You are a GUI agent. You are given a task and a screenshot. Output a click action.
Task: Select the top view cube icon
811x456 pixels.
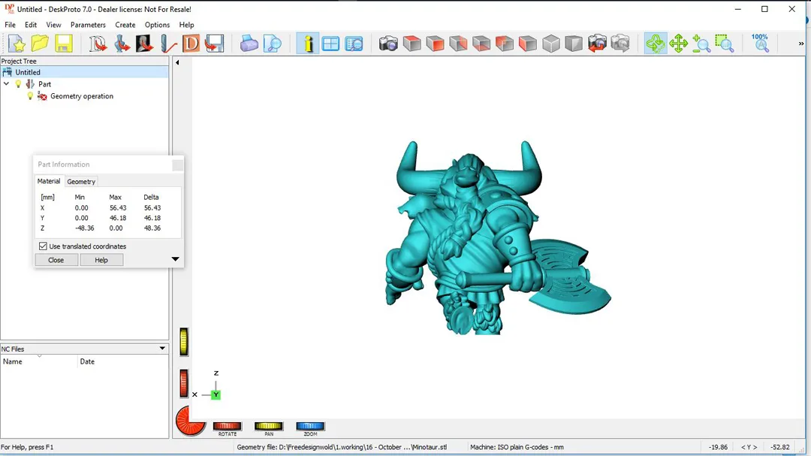coord(412,44)
